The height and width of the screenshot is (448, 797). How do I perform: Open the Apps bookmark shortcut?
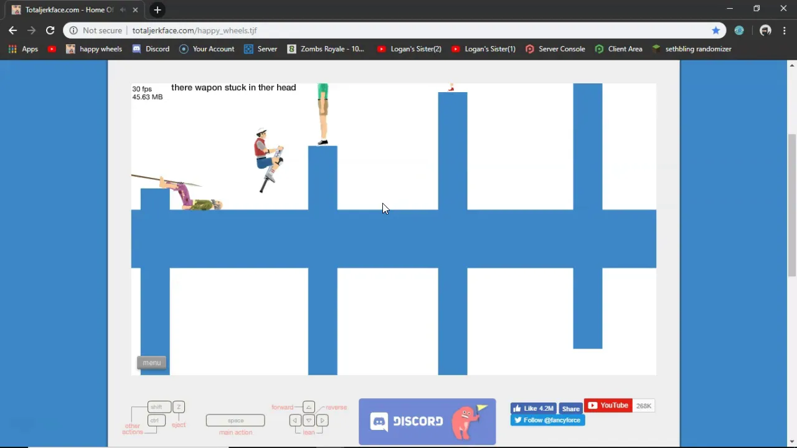point(23,49)
